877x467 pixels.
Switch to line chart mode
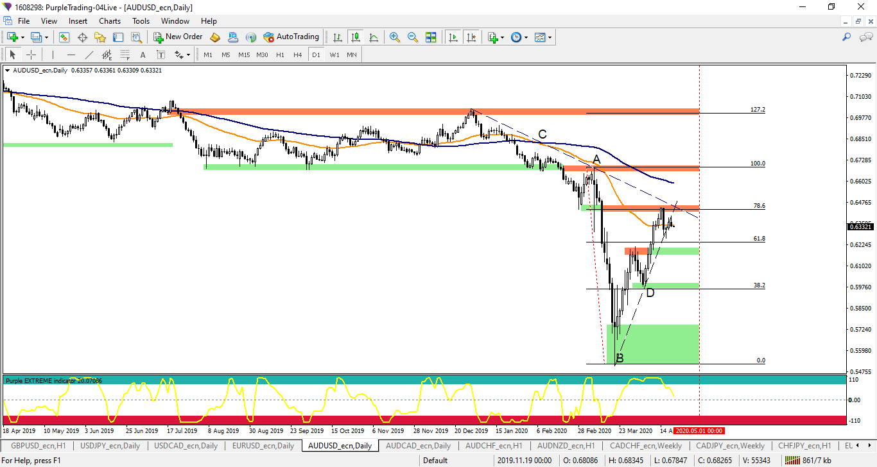[373, 37]
